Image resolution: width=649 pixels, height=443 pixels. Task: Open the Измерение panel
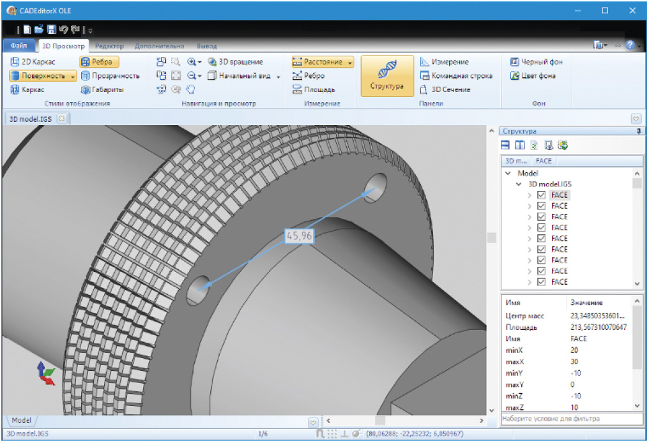pyautogui.click(x=445, y=62)
